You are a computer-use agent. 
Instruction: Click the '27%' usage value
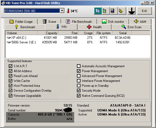pos(90,38)
